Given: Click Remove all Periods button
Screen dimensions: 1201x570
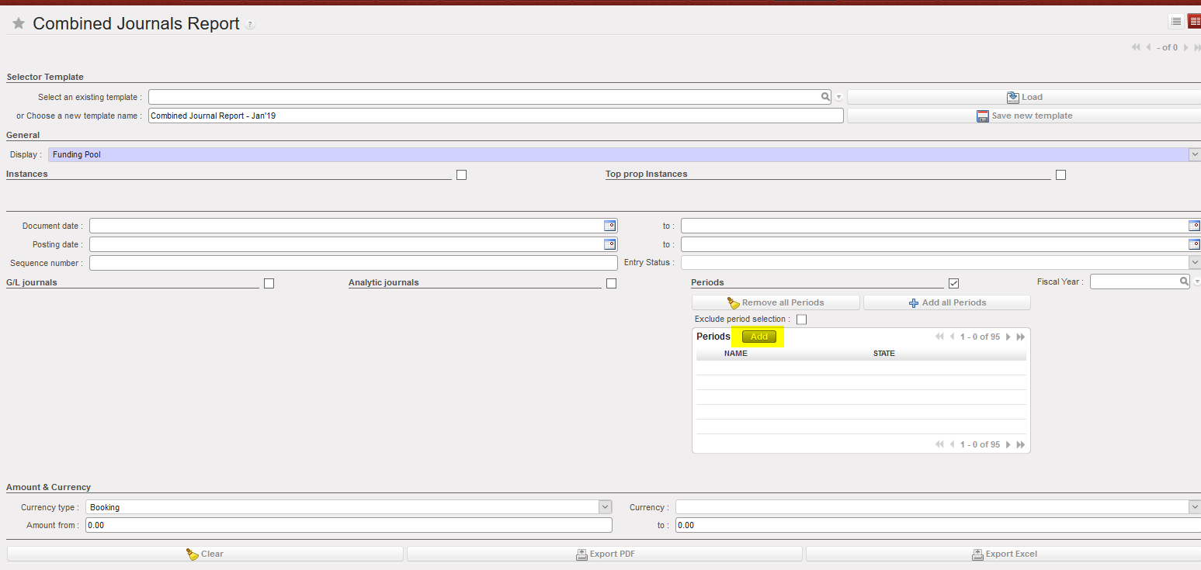Looking at the screenshot, I should pos(775,302).
